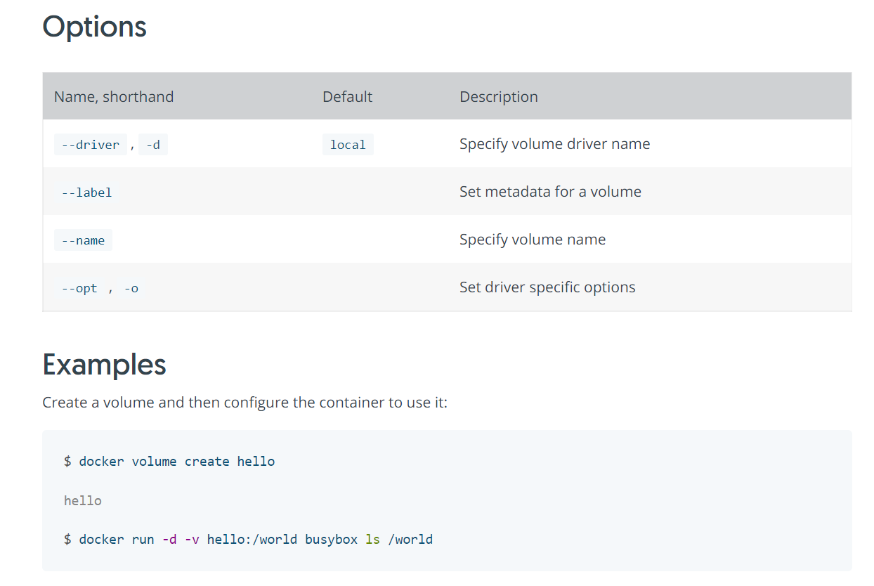This screenshot has height=586, width=874.
Task: Click "Set metadata for a volume" text
Action: (550, 192)
